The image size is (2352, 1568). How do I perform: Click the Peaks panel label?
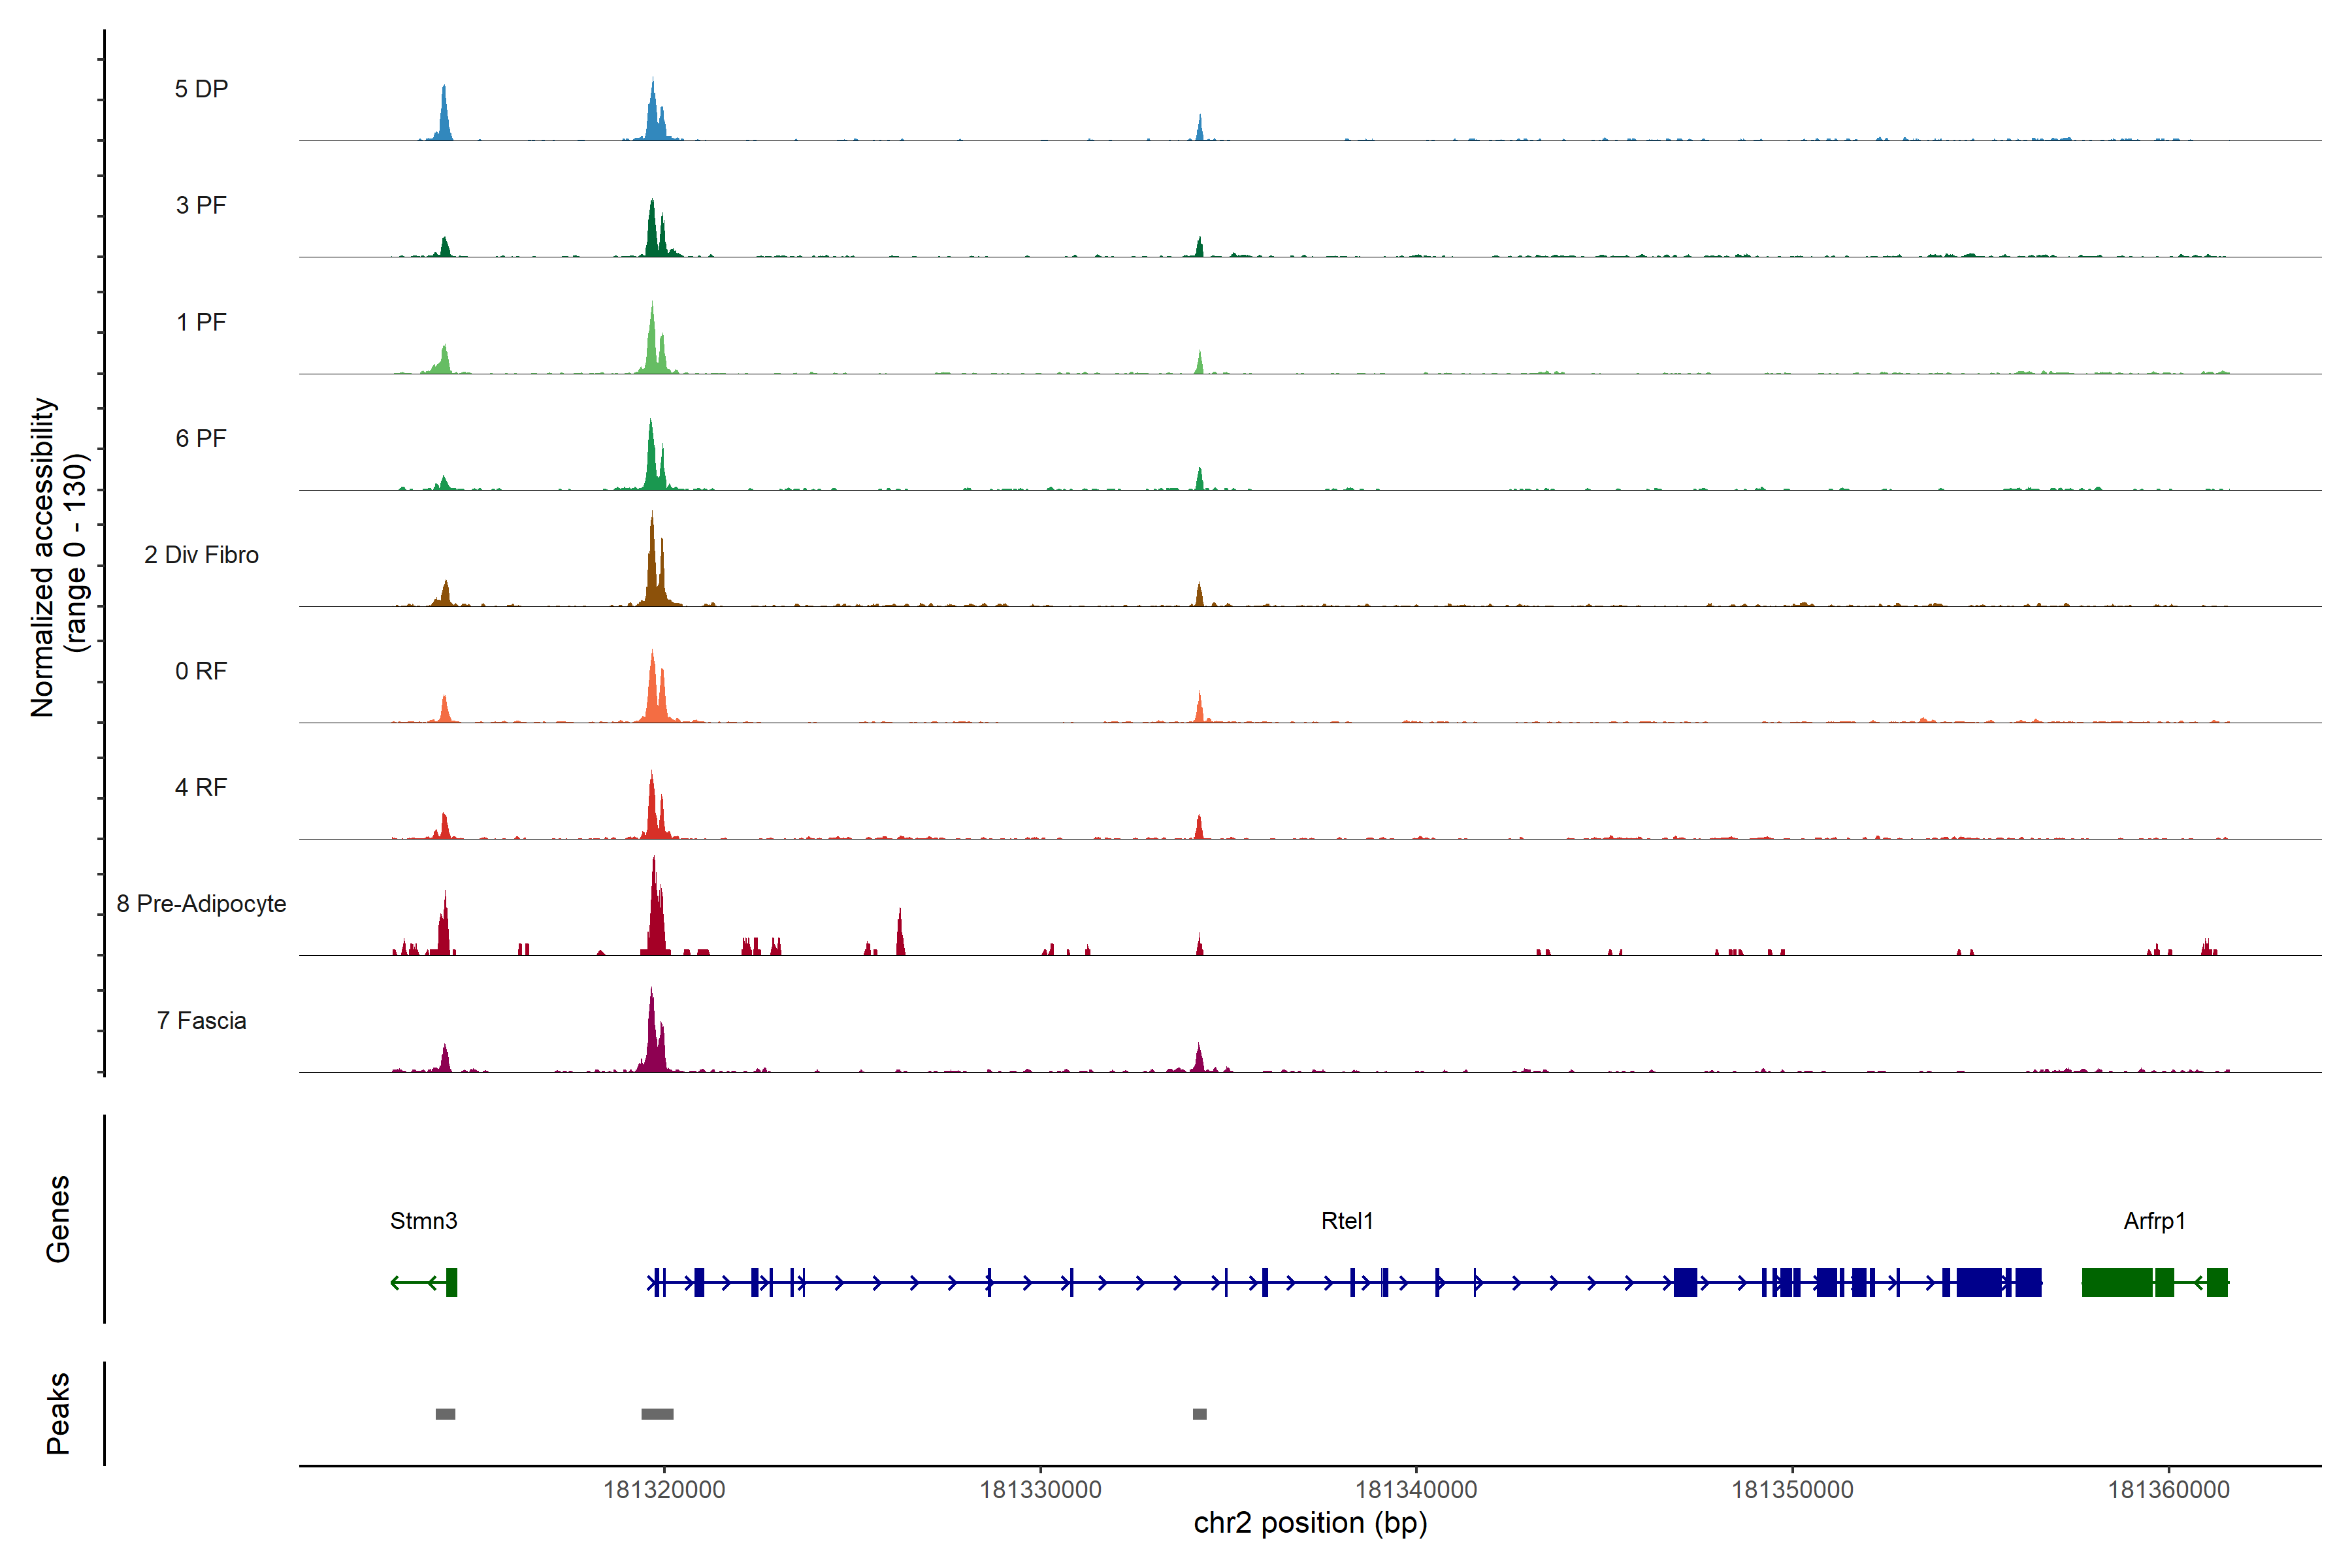coord(58,1412)
